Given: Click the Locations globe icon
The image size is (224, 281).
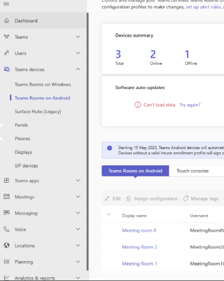Looking at the screenshot, I should [7, 245].
